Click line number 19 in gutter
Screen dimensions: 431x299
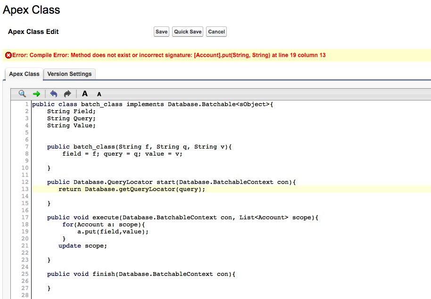(x=25, y=232)
